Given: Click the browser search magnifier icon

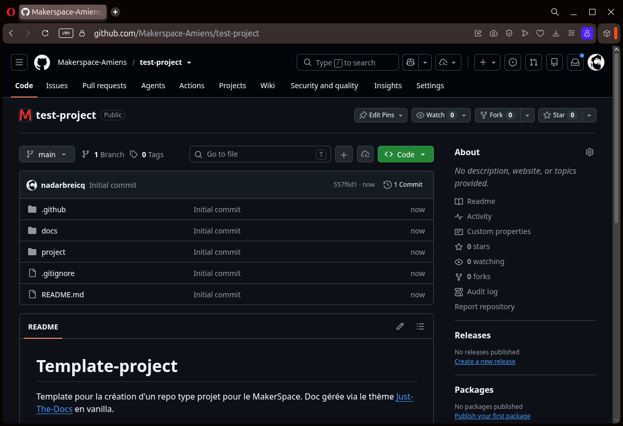Looking at the screenshot, I should point(555,12).
